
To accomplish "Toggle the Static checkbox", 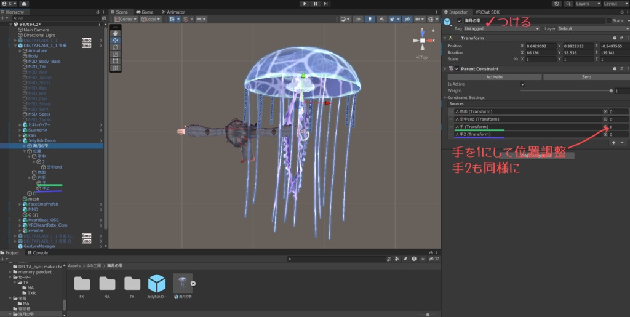I will point(608,20).
